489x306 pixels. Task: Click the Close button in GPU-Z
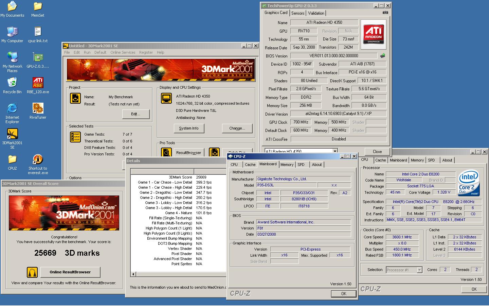(377, 152)
